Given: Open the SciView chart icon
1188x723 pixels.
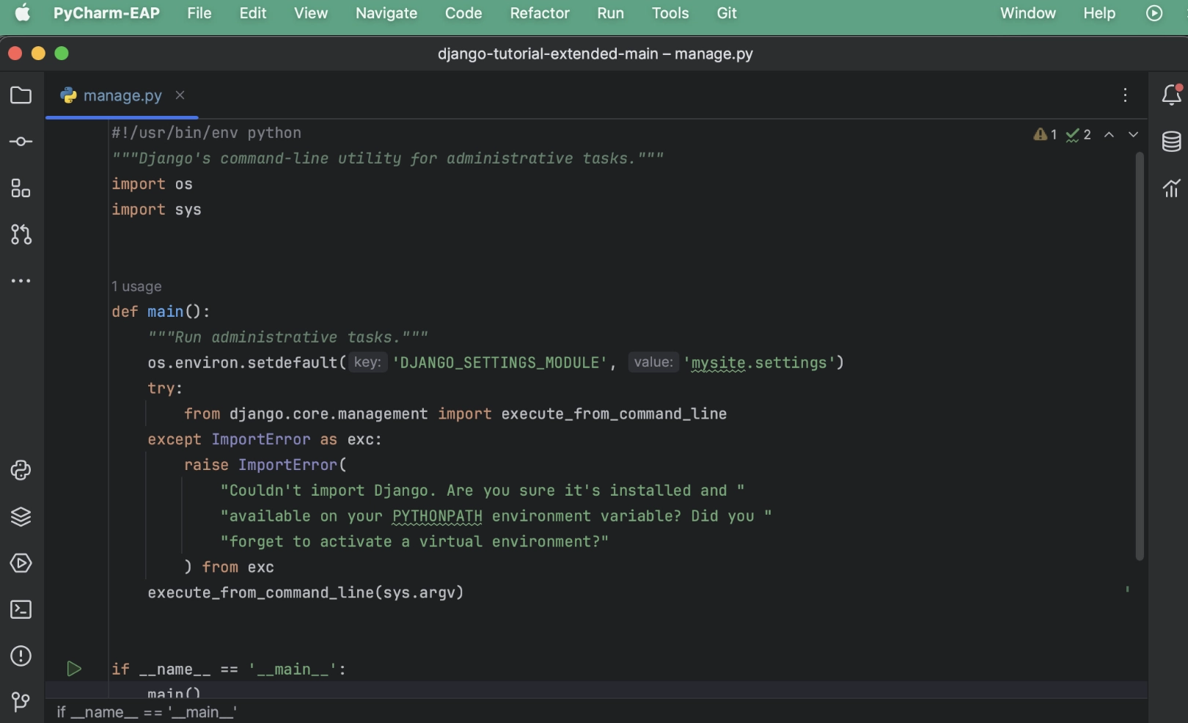Looking at the screenshot, I should (1171, 188).
